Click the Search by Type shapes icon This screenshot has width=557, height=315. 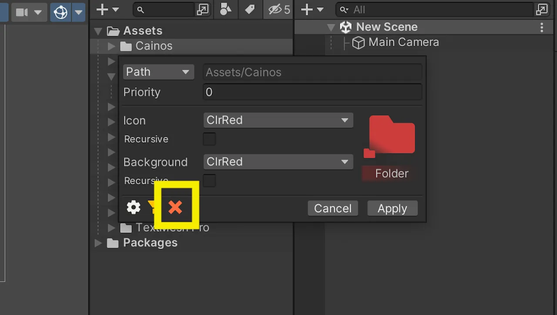(x=225, y=10)
